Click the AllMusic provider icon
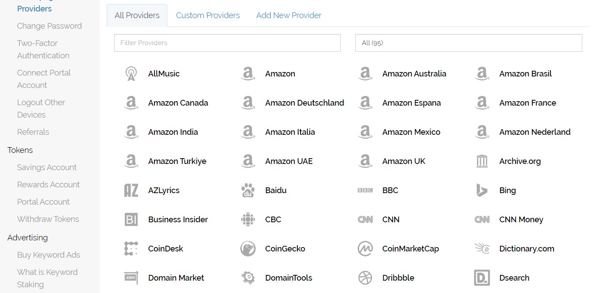The image size is (596, 293). (131, 74)
